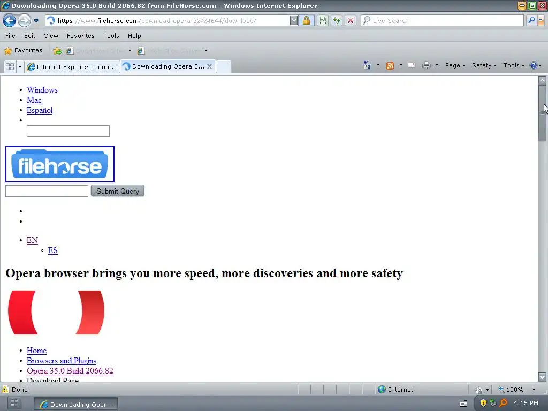
Task: Follow the Mac link
Action: point(34,100)
